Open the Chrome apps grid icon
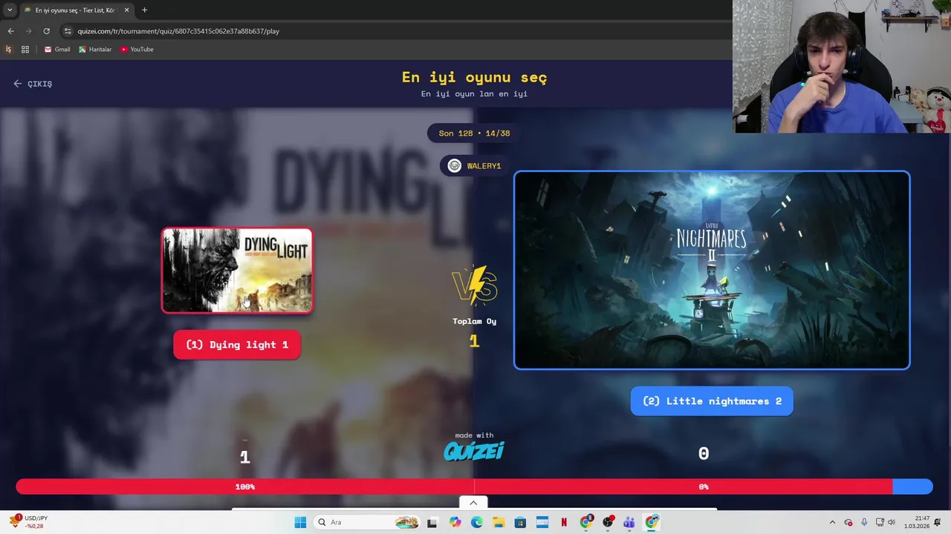The image size is (951, 534). click(x=25, y=50)
